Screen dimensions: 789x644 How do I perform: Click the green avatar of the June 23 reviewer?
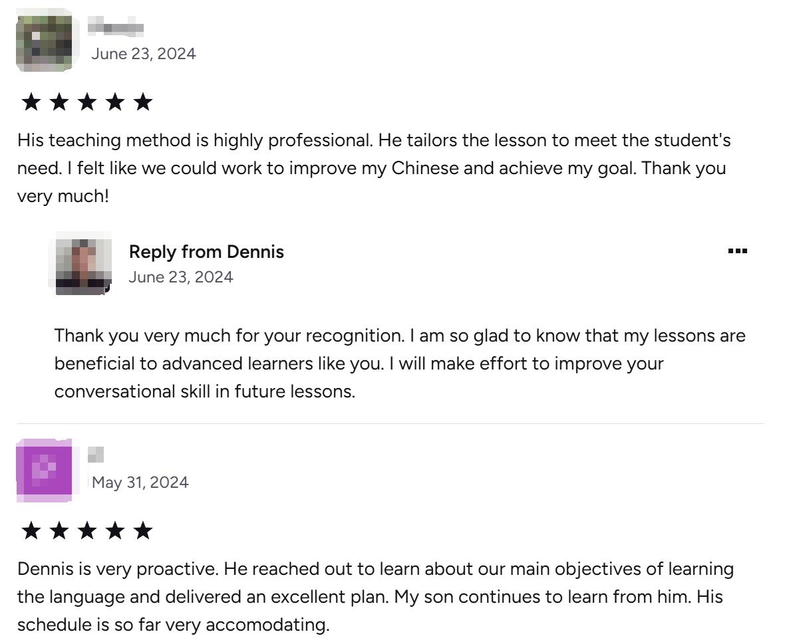click(x=44, y=40)
